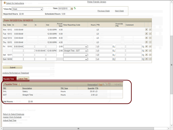Open Printer Friendly Version link
This screenshot has height=130, width=173.
(97, 2)
